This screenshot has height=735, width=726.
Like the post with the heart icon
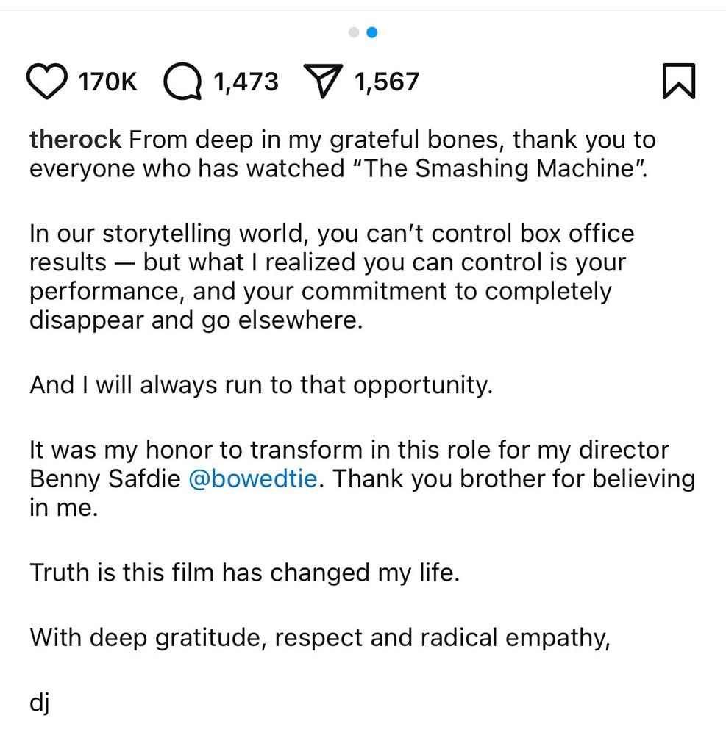coord(46,82)
